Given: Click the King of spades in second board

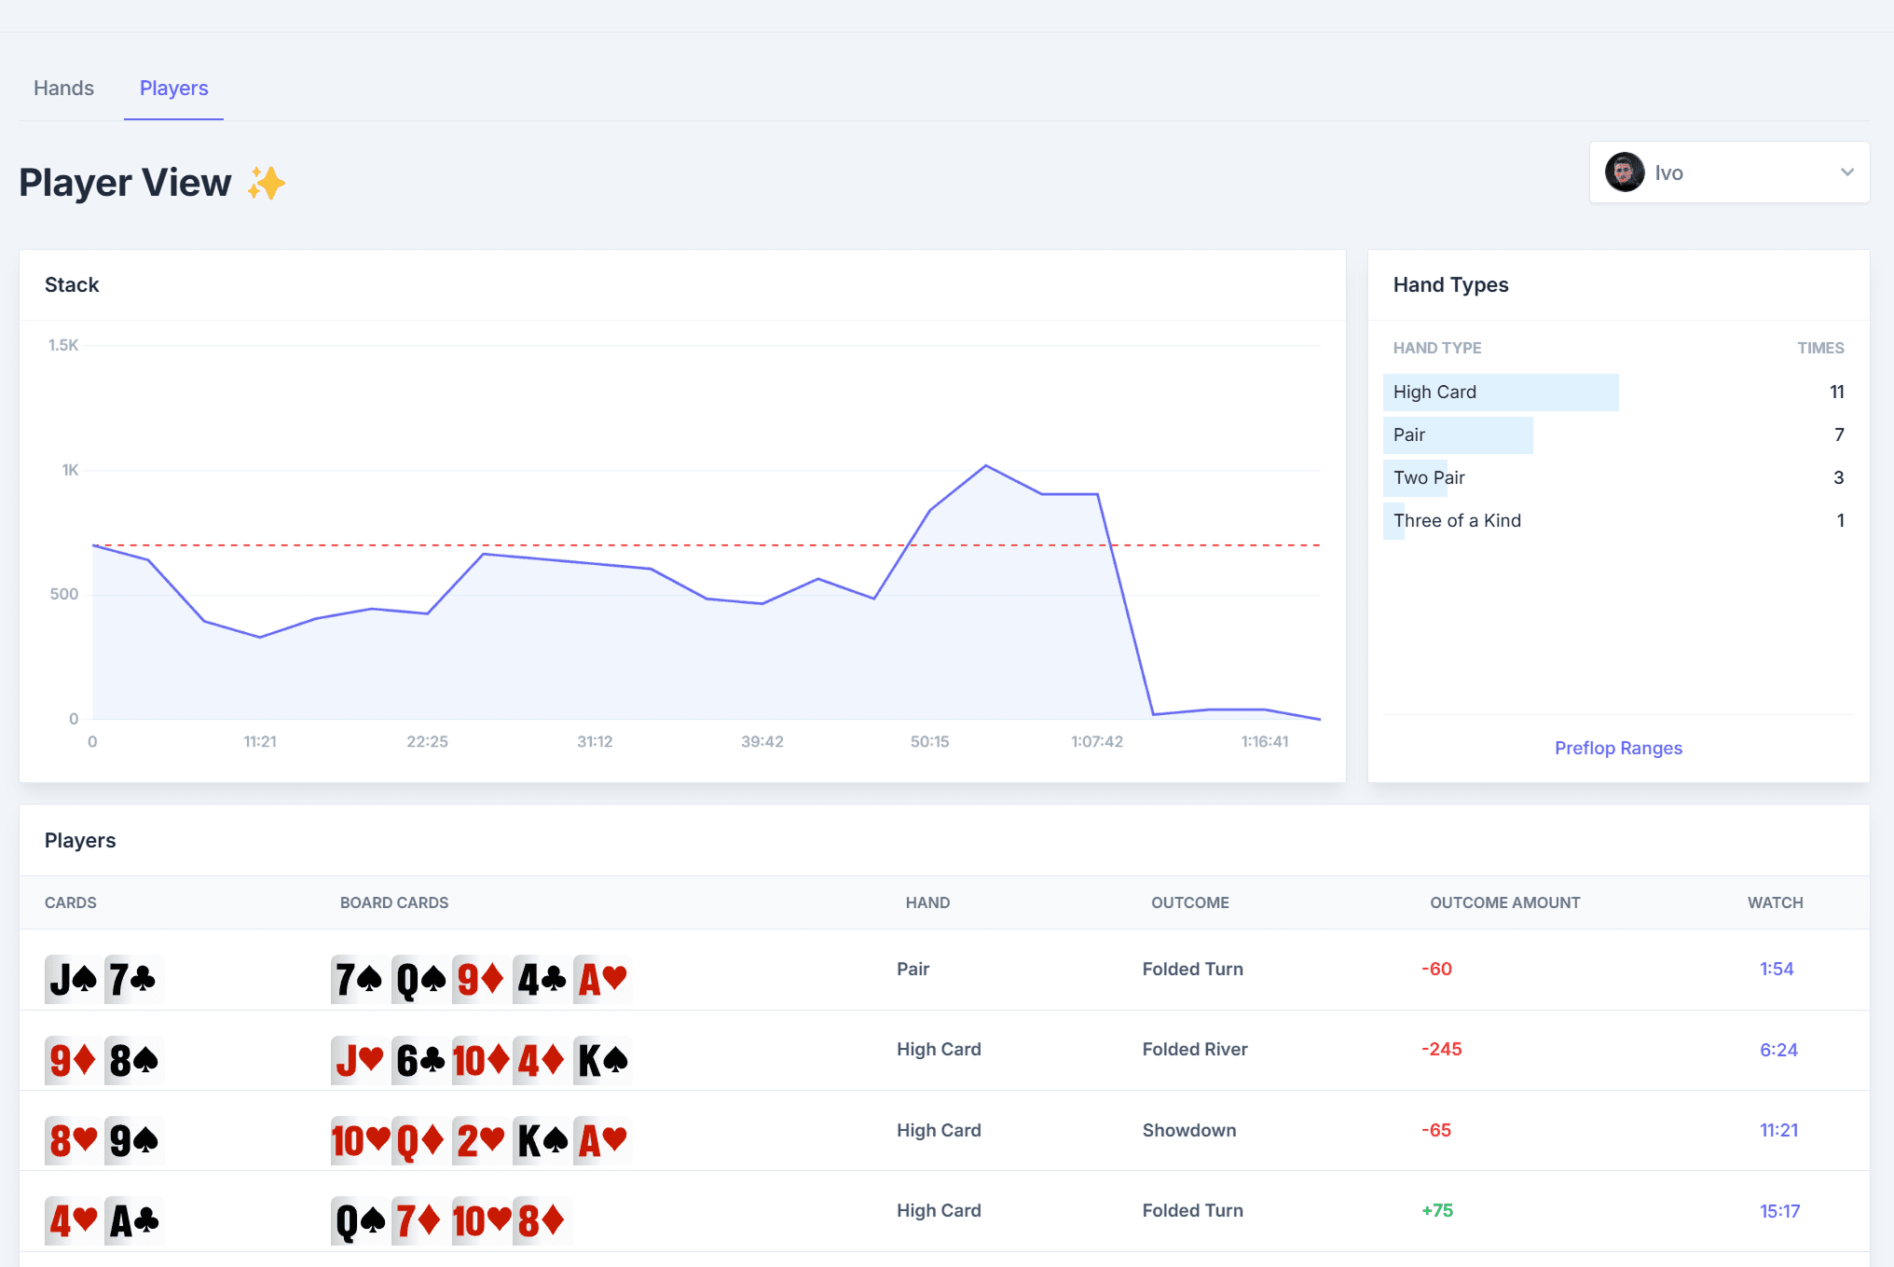Looking at the screenshot, I should pyautogui.click(x=602, y=1060).
